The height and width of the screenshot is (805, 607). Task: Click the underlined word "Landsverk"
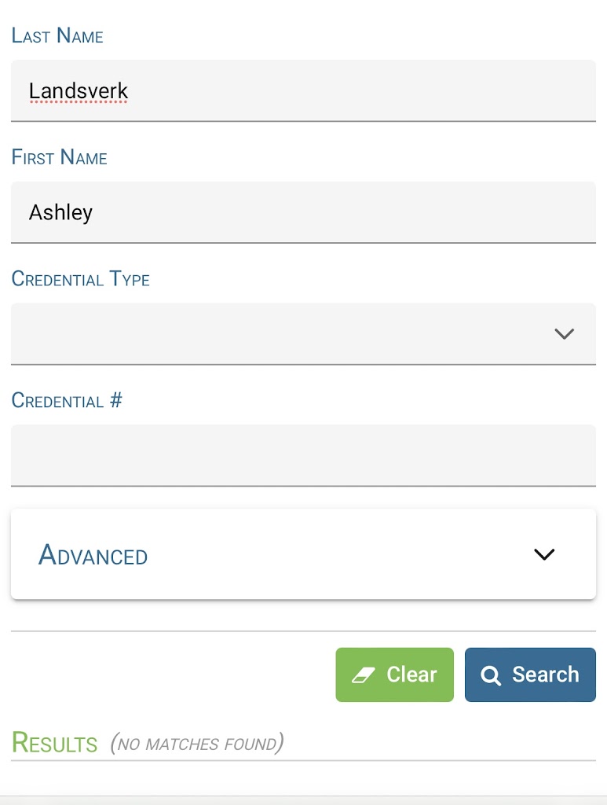[79, 91]
